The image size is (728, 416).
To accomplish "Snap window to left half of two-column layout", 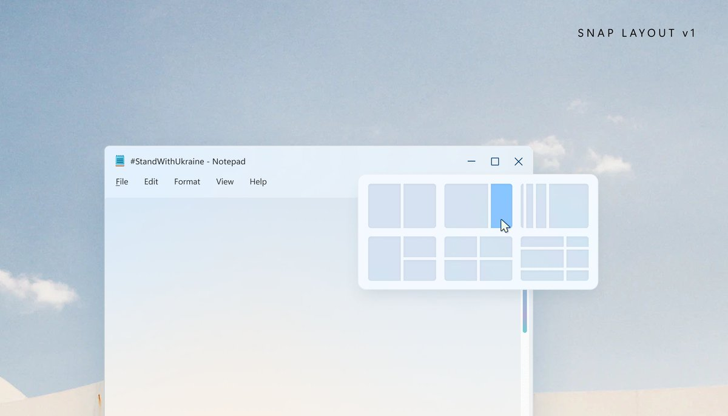I will point(385,206).
